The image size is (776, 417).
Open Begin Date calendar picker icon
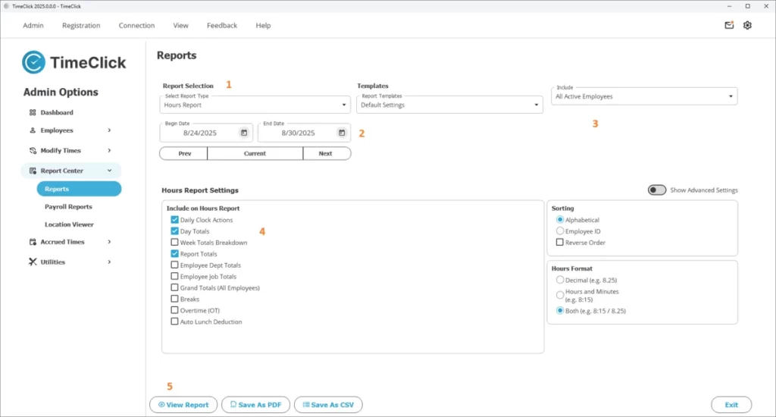244,133
